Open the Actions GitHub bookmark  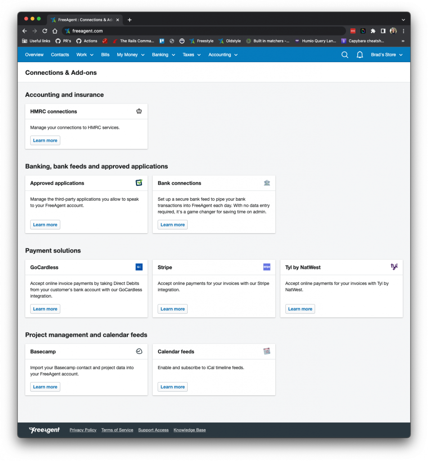click(x=87, y=41)
